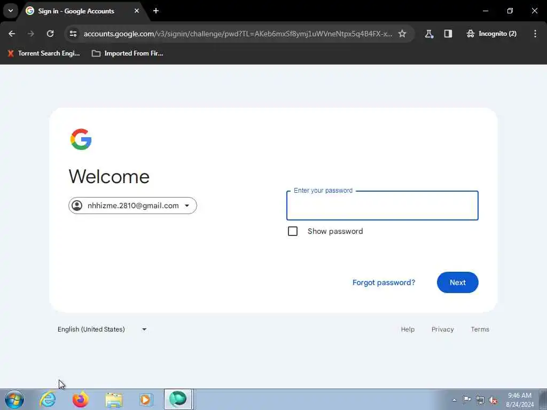Click the address bar URL

point(238,34)
